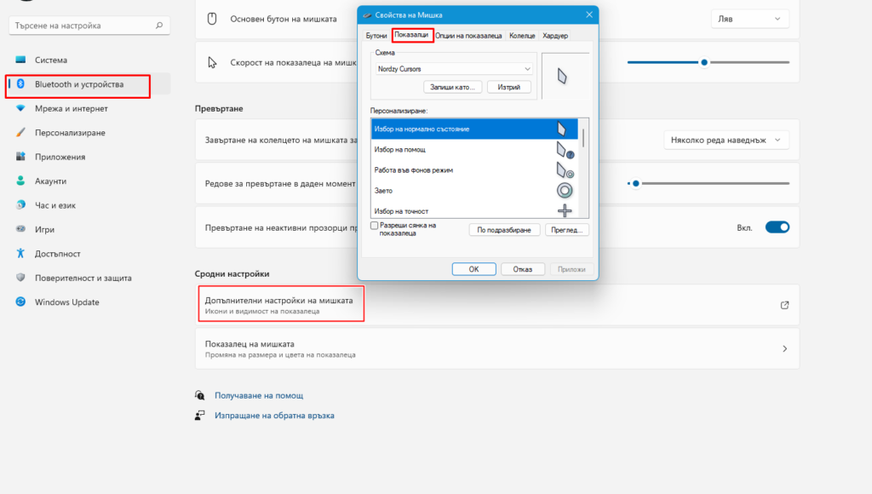Click OK in mouse properties dialog

tap(473, 269)
